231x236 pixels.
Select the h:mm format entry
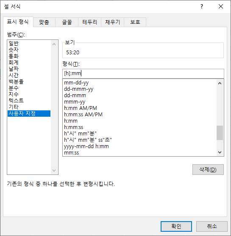[139, 121]
